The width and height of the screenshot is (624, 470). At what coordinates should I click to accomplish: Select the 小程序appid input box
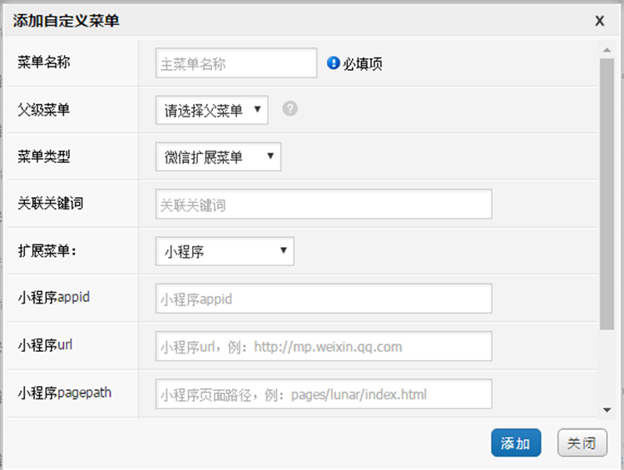pos(324,299)
